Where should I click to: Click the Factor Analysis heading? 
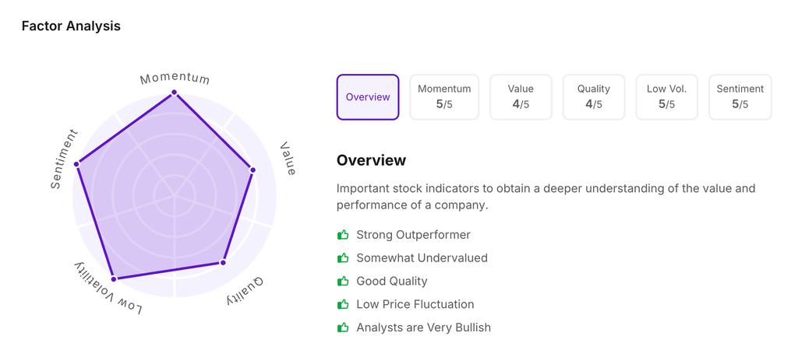(x=71, y=26)
